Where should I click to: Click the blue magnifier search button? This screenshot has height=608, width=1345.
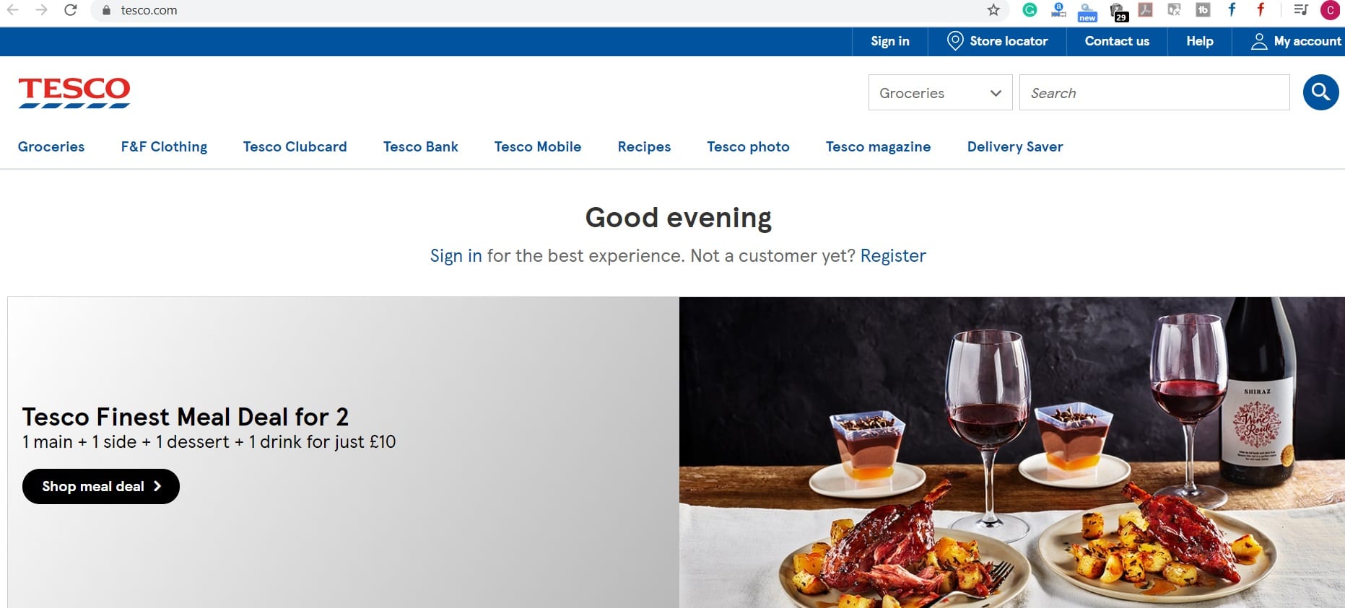pyautogui.click(x=1320, y=92)
